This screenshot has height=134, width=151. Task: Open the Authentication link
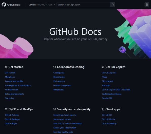pos(12,90)
